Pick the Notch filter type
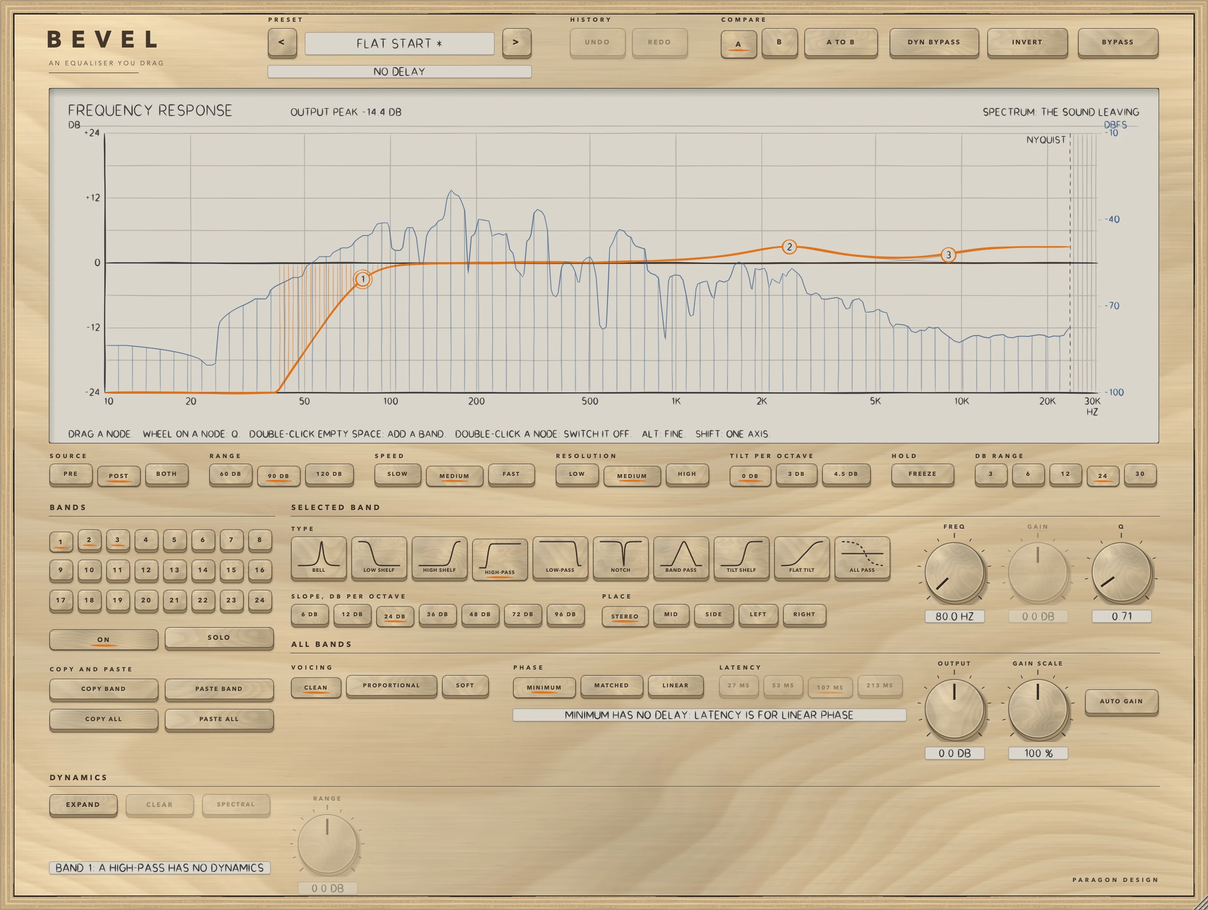The width and height of the screenshot is (1208, 910). click(620, 557)
